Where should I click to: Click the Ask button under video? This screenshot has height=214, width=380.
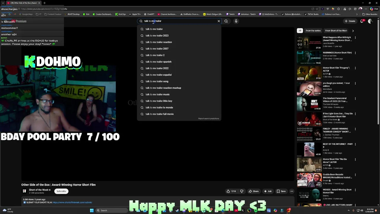click(267, 191)
